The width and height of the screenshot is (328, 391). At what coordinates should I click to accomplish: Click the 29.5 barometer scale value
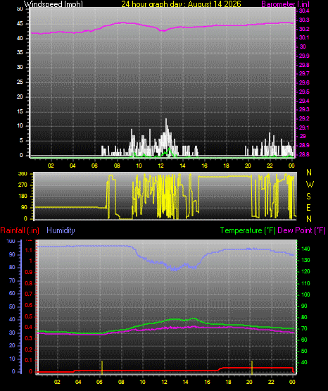tap(304, 92)
